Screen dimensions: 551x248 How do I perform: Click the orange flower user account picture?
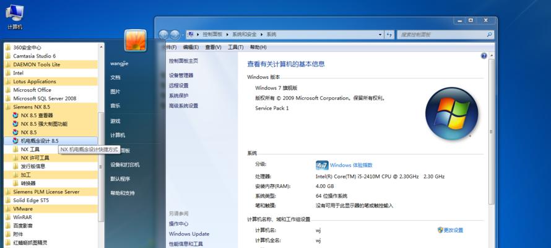tap(136, 40)
